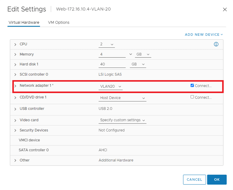Expand the Network adapter 1 row

pos(15,86)
